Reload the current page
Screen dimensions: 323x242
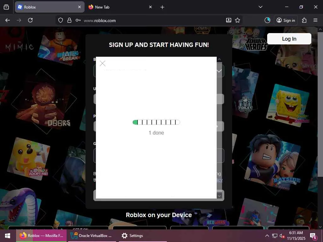[30, 20]
